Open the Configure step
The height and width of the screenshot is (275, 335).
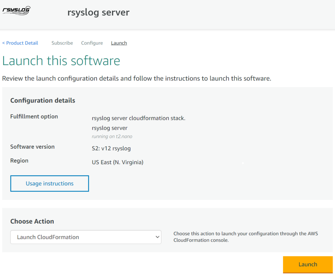92,43
